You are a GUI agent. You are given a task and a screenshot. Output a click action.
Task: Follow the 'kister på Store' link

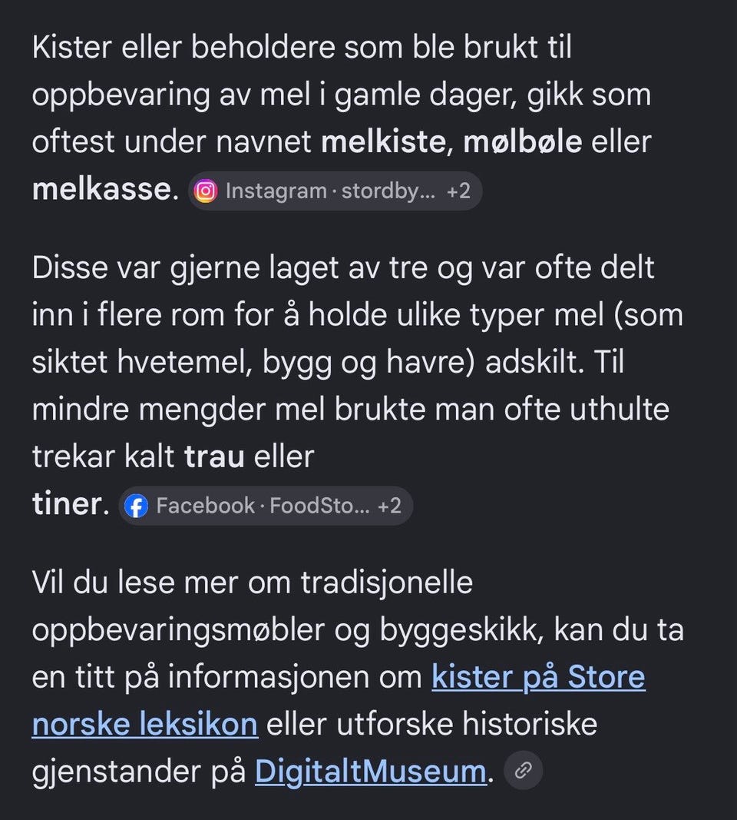(x=538, y=677)
